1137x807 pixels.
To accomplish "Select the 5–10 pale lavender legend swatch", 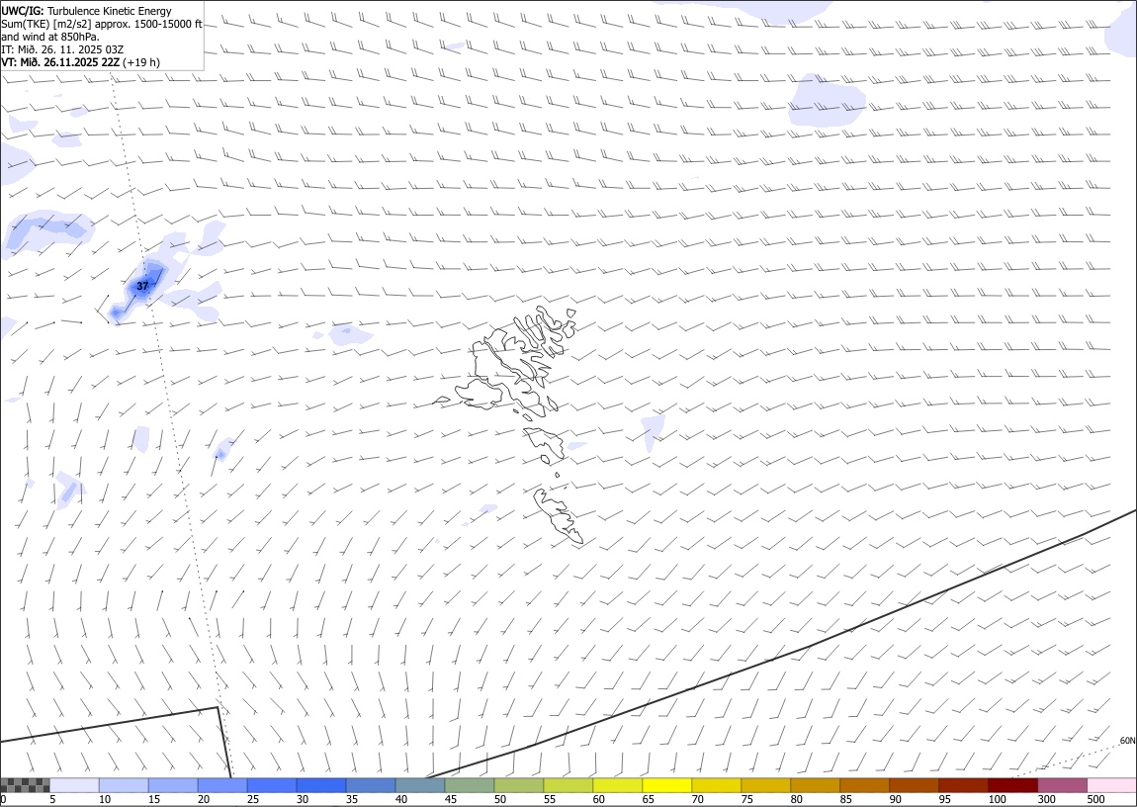I will 75,785.
